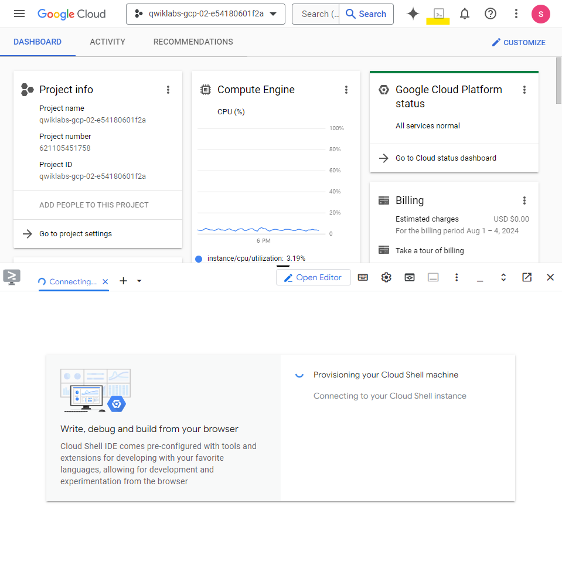Open the Cloud Shell keyboard icon

click(363, 277)
